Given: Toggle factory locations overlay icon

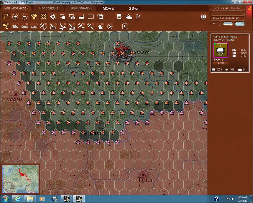Looking at the screenshot, I should [x=81, y=17].
